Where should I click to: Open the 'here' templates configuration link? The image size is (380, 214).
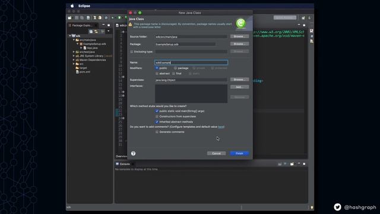221,127
